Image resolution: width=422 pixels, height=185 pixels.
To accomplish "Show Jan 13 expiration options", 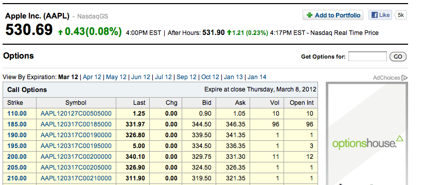I will tap(233, 77).
